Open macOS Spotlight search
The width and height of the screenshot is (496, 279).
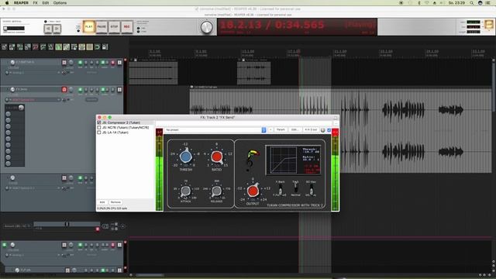coord(472,3)
